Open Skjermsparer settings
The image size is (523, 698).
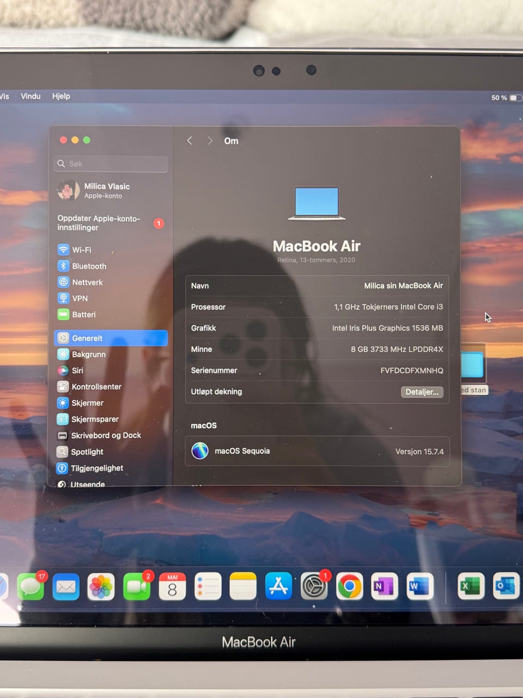(111, 419)
